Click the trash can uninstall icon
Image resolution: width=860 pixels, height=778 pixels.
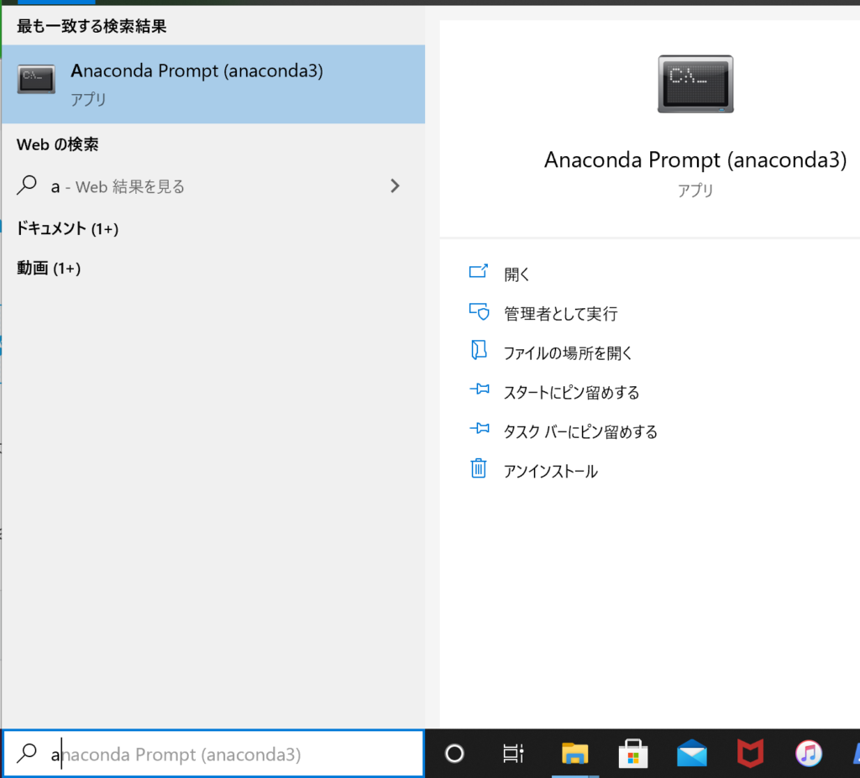point(478,468)
